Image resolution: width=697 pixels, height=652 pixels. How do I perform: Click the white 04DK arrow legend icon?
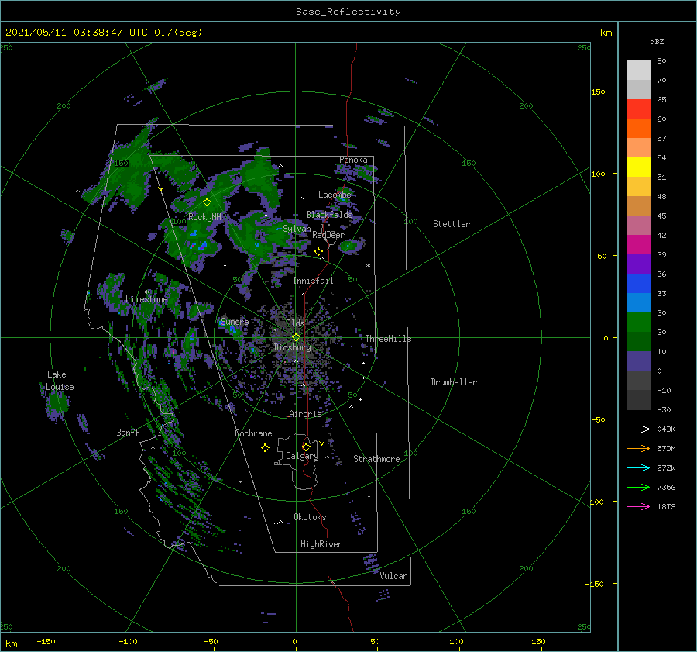[638, 429]
